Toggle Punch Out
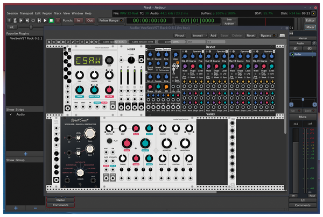 (90, 20)
